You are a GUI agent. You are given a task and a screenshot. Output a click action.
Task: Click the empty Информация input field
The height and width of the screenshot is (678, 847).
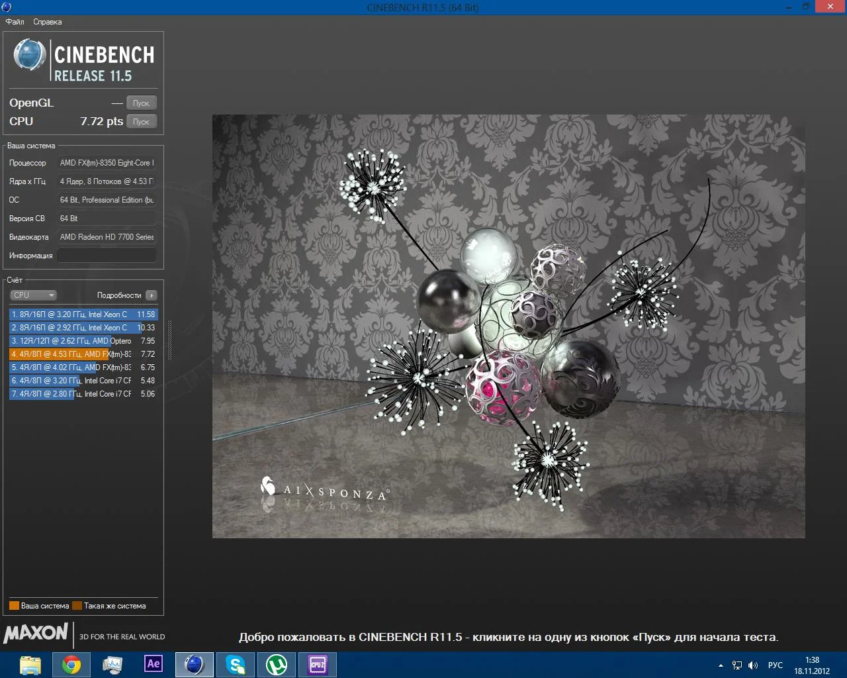[107, 256]
